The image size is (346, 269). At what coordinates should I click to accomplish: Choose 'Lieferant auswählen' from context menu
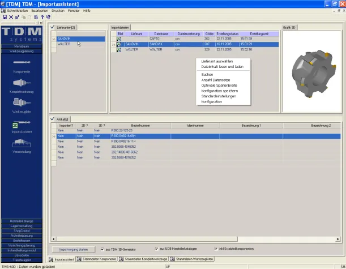[x=216, y=61]
